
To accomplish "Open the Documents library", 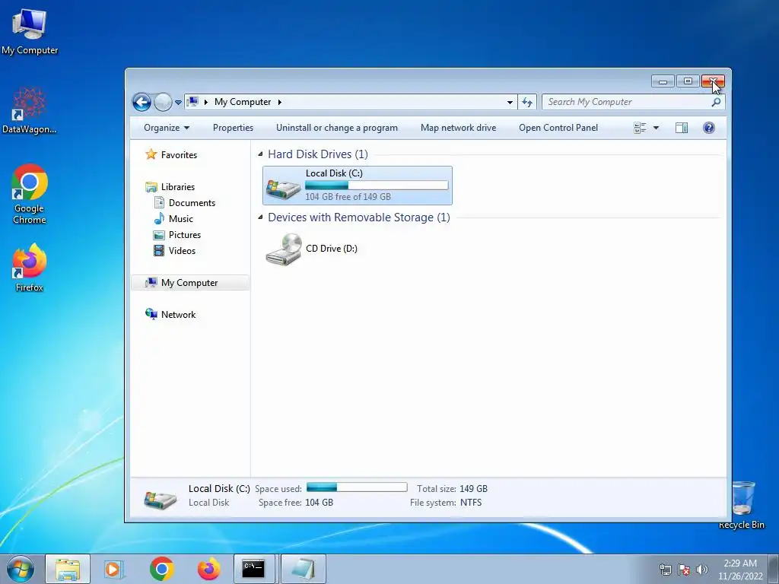I will (x=185, y=202).
